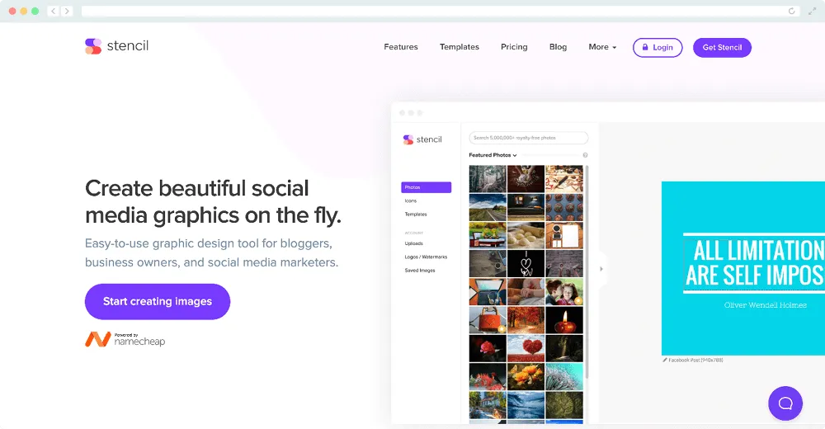The image size is (825, 429).
Task: Open Logos / Watermarks in the sidebar
Action: (426, 257)
